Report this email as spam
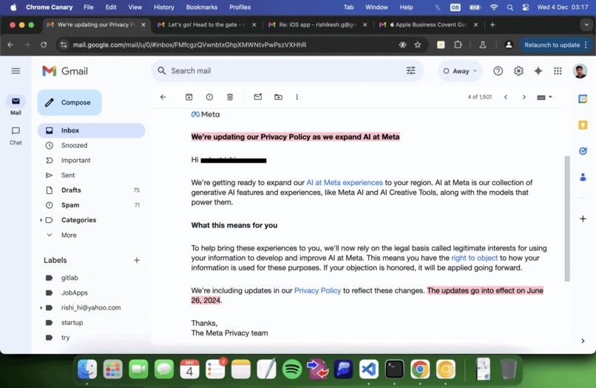 click(209, 97)
